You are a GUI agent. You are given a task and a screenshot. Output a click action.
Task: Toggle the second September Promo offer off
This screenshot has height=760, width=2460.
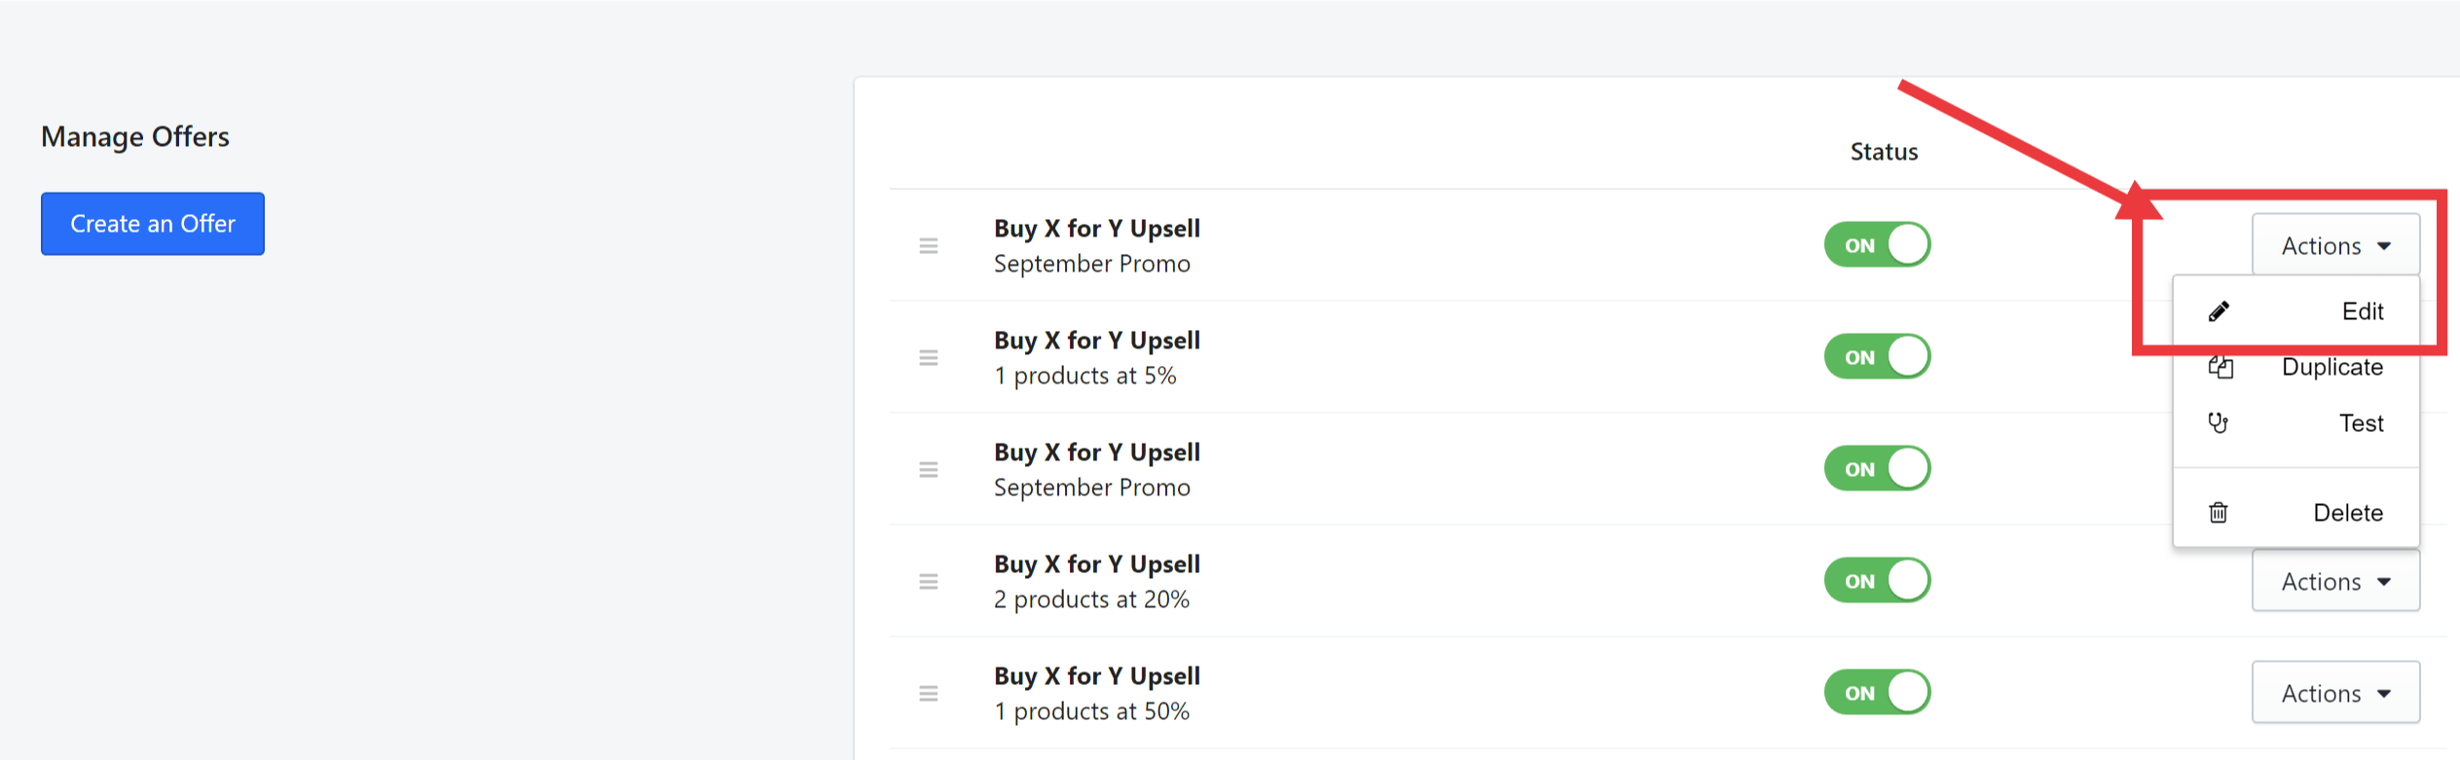click(x=1877, y=469)
